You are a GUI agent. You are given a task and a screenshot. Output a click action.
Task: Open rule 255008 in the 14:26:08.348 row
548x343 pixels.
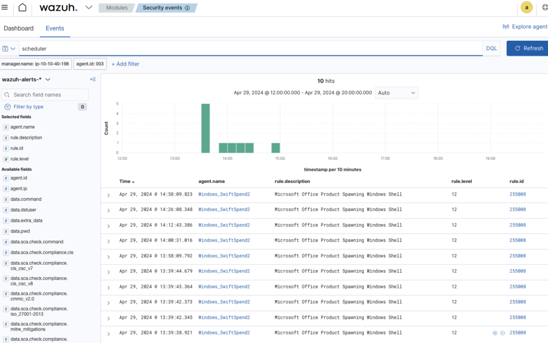(517, 210)
